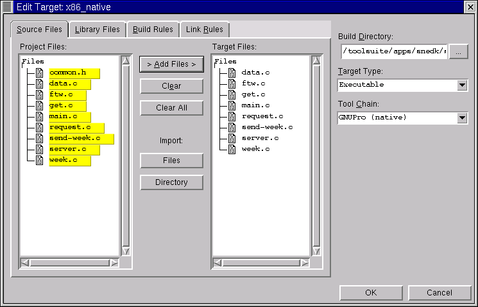The height and width of the screenshot is (307, 478).
Task: Click the Project Files vertical scrollbar down arrow
Action: click(126, 251)
